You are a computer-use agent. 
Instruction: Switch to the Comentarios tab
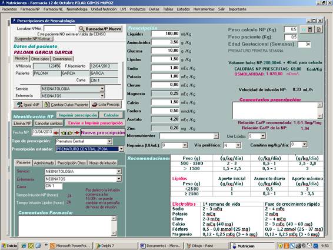pos(62,59)
